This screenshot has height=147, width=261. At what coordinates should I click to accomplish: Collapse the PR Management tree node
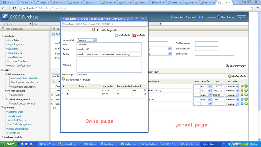tap(6, 91)
